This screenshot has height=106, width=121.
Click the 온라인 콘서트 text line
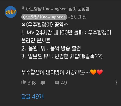click(x=36, y=40)
